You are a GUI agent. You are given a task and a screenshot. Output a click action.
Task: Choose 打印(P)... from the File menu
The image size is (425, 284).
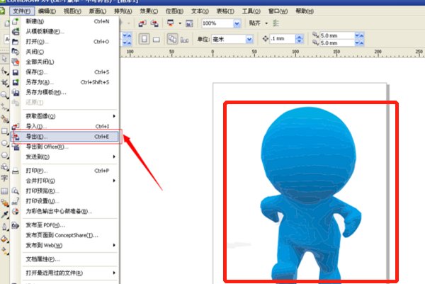click(x=64, y=171)
